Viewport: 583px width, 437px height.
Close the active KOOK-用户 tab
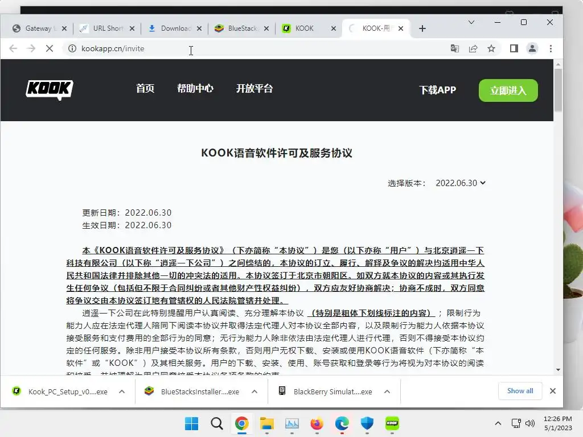400,28
